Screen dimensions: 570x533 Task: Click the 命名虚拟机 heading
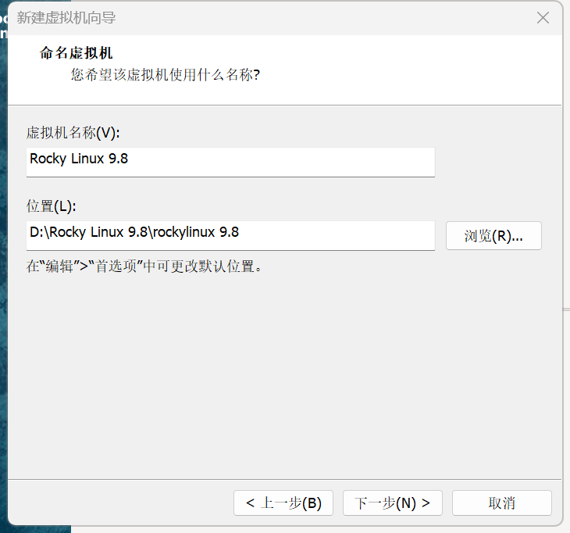point(76,53)
